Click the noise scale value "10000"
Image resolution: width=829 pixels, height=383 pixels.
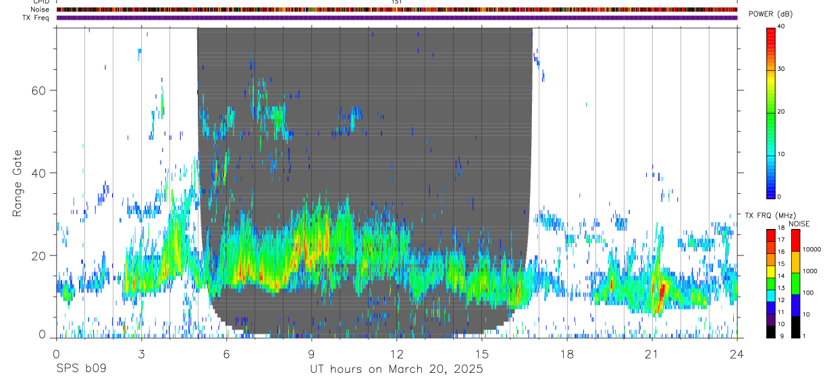point(811,250)
